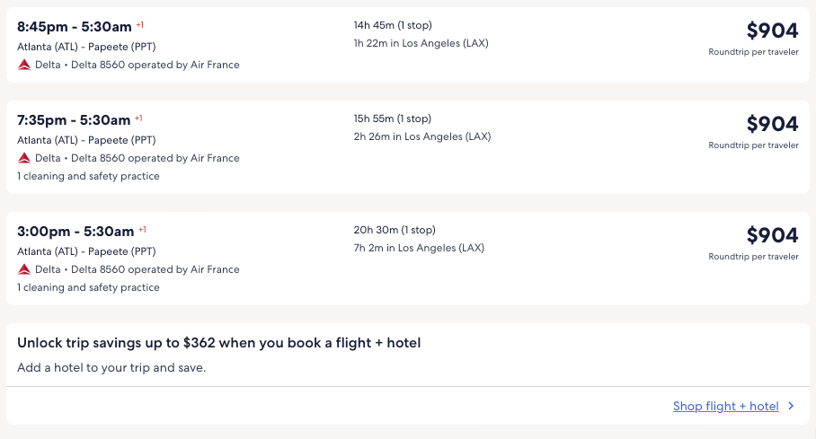Open the Shop flight + hotel link
This screenshot has height=439, width=816.
(x=725, y=407)
